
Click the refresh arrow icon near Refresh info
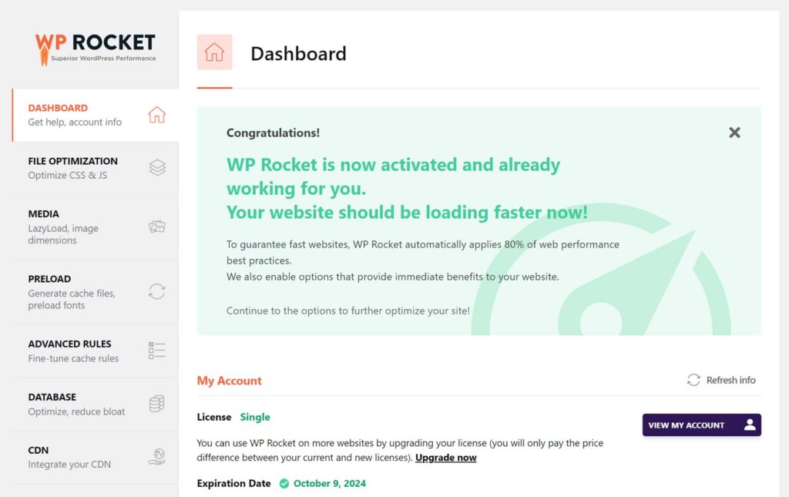[x=693, y=380]
